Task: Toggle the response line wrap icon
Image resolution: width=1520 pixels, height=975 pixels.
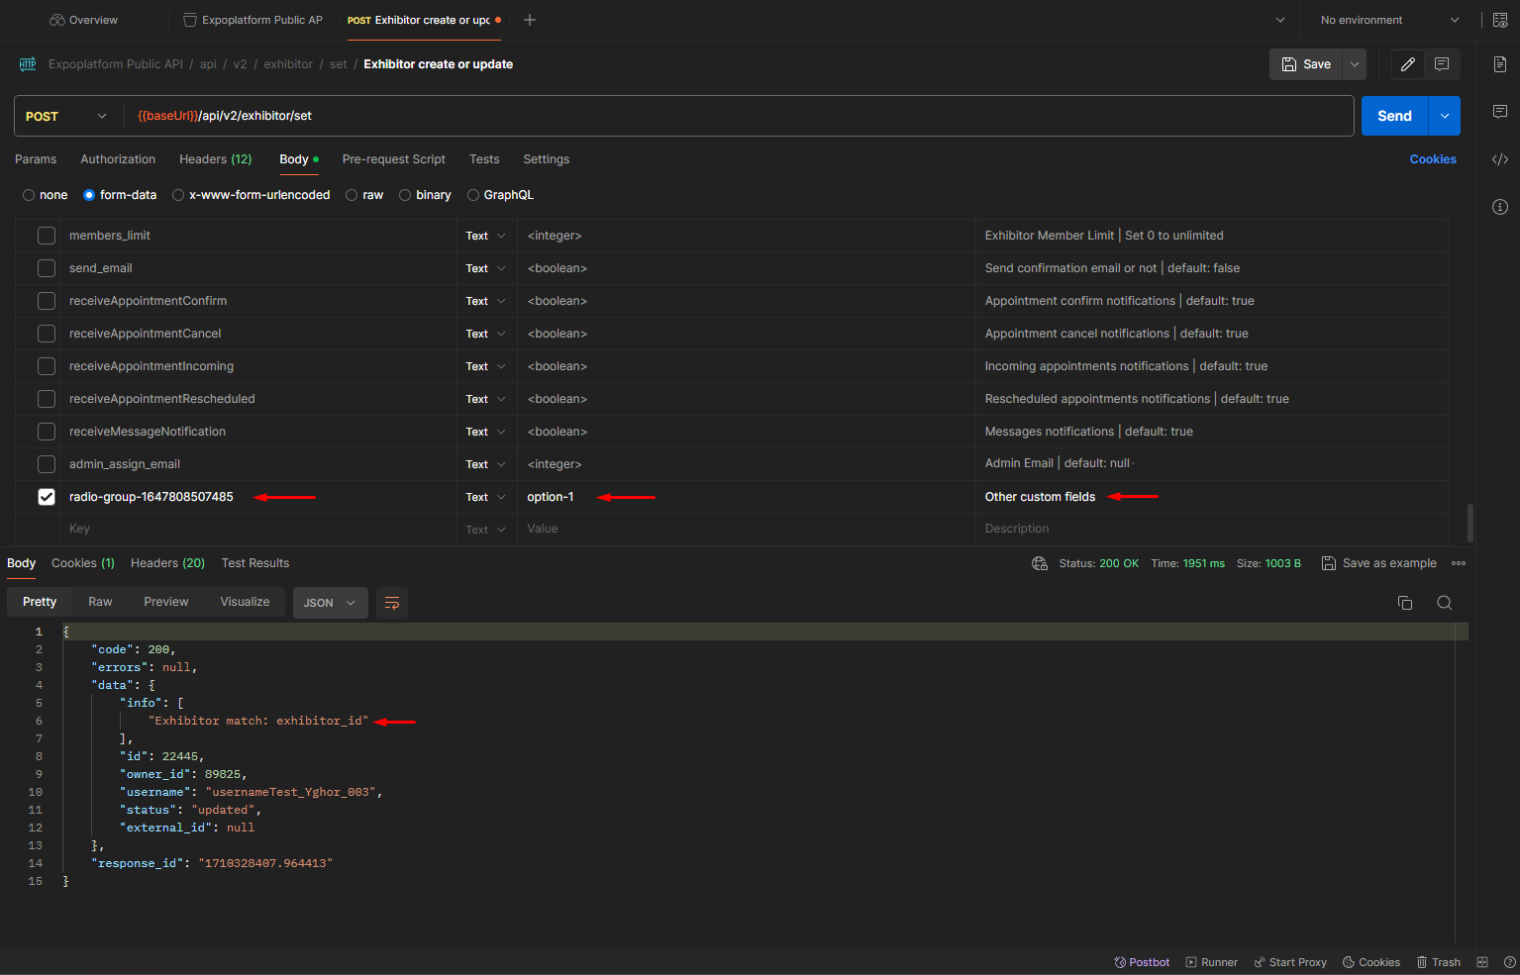Action: click(x=392, y=603)
